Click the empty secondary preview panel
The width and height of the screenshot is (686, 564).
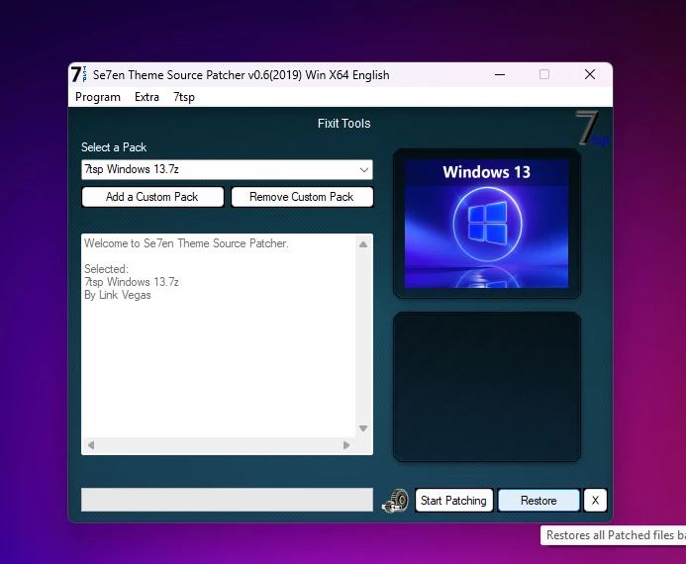(x=487, y=387)
